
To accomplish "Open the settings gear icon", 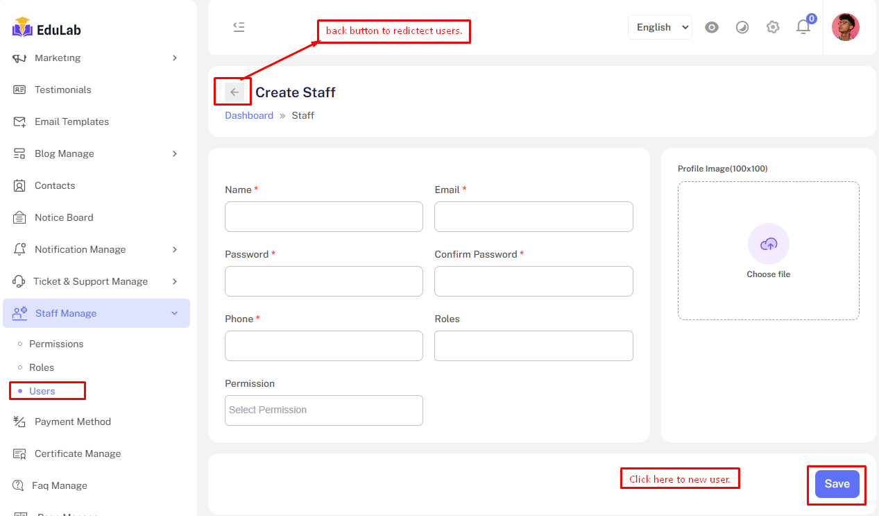I will tap(773, 27).
